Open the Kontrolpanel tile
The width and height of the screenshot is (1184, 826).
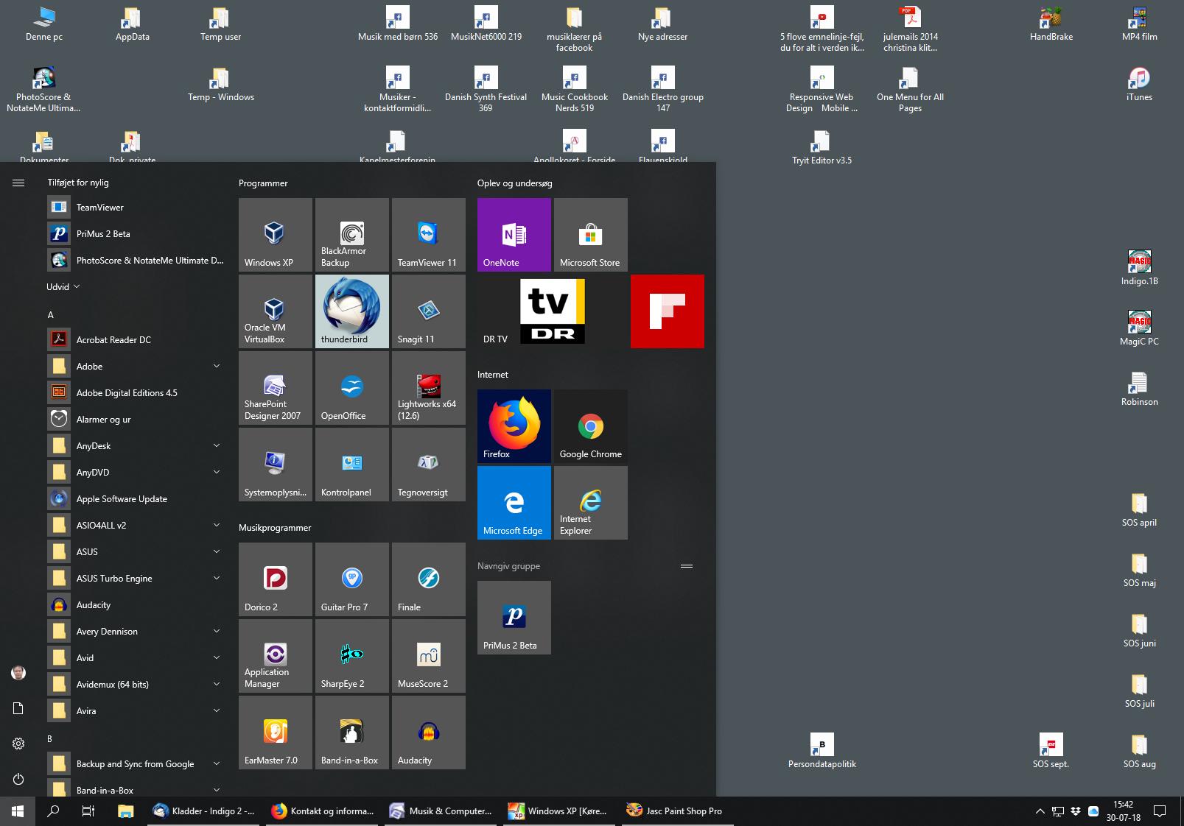click(352, 465)
